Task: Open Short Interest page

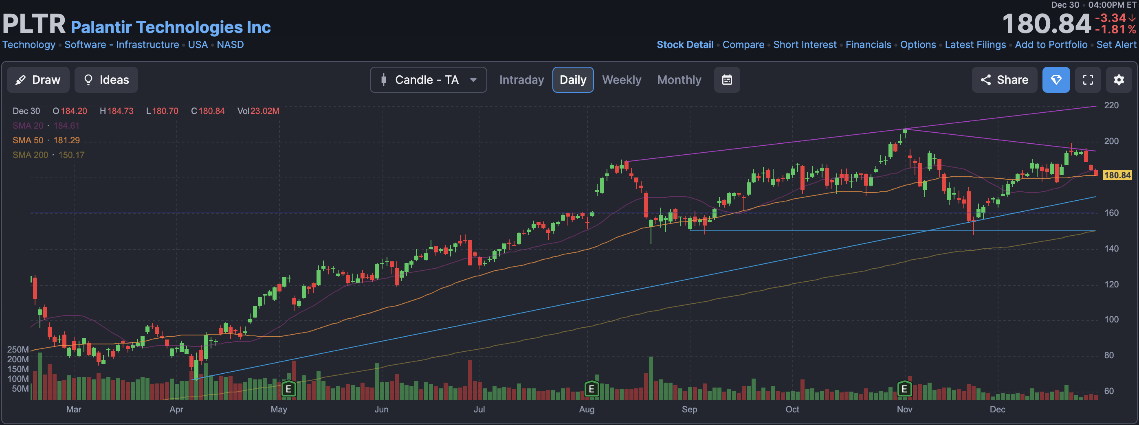Action: [805, 45]
